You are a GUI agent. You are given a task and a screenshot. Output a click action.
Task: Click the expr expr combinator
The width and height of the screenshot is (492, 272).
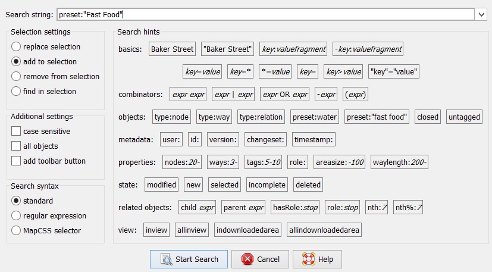pos(188,94)
